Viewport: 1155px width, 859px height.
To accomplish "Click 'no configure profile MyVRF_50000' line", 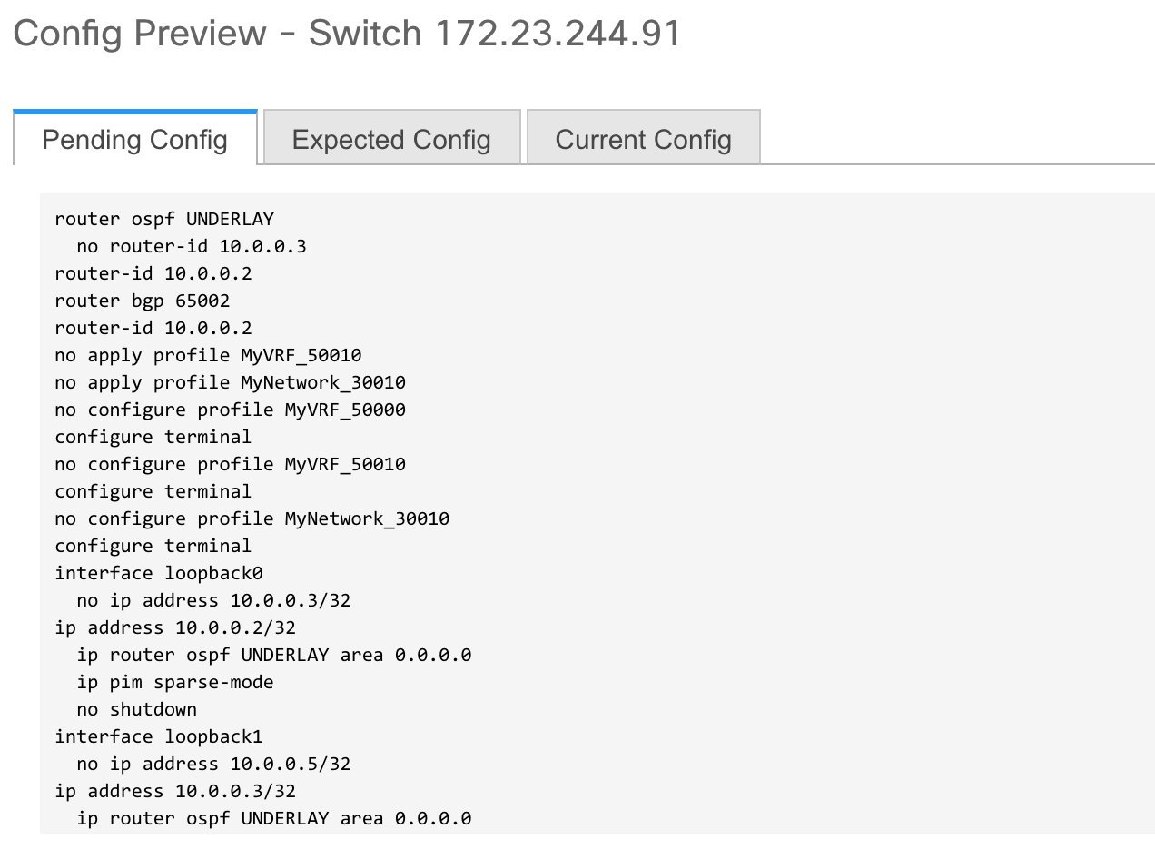I will [x=230, y=410].
